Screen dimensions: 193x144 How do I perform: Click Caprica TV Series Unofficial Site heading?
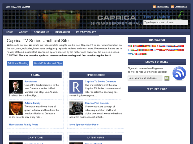point(38,41)
